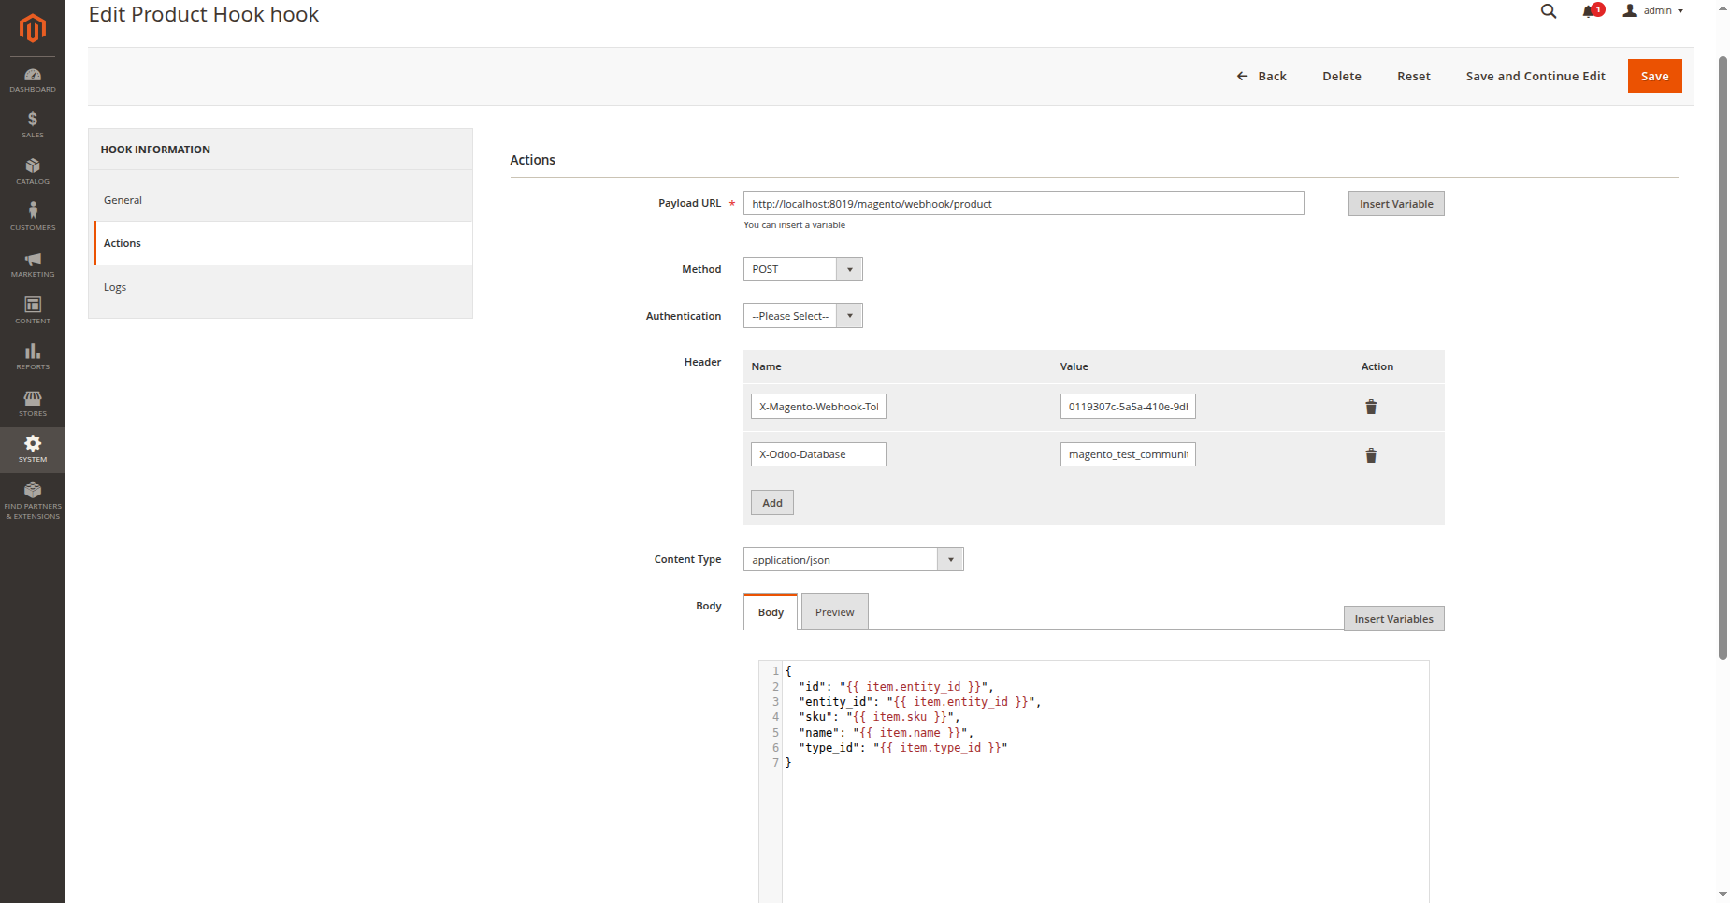
Task: Click the HOOK INFORMATION panel heading
Action: coord(155,150)
